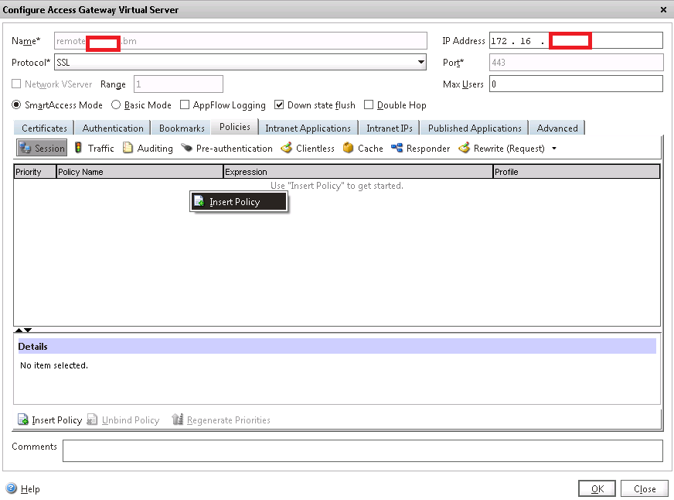Click the Help question mark icon
This screenshot has height=500, width=674.
(x=12, y=488)
